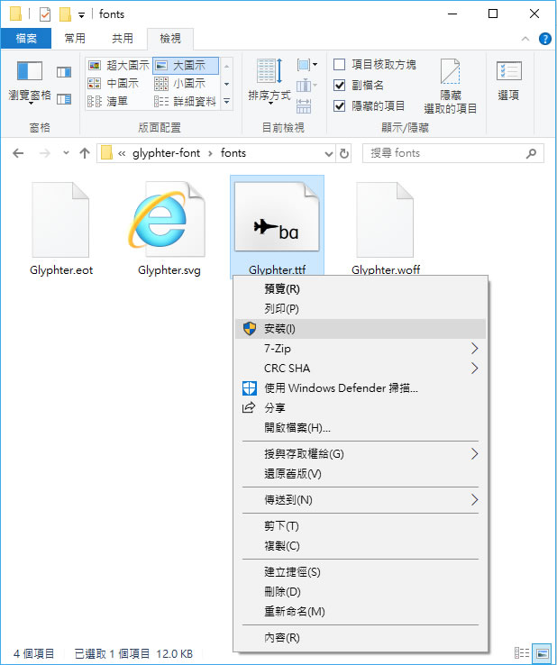Refresh the fonts folder
This screenshot has height=665, width=557.
[x=344, y=153]
